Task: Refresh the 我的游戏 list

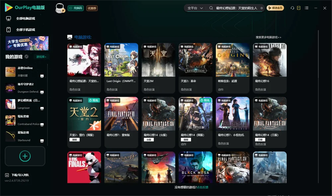Action: pyautogui.click(x=27, y=57)
